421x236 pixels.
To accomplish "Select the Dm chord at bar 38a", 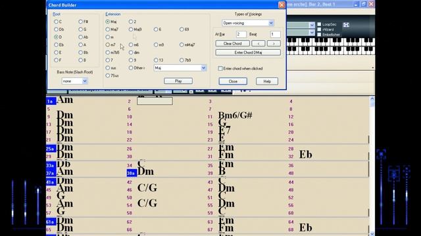I will (145, 172).
